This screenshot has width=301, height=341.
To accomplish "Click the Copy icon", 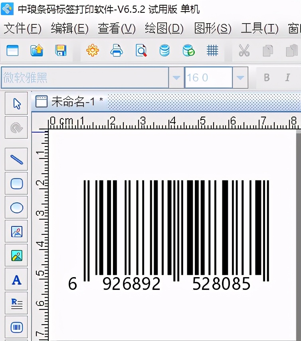I will pos(268,51).
